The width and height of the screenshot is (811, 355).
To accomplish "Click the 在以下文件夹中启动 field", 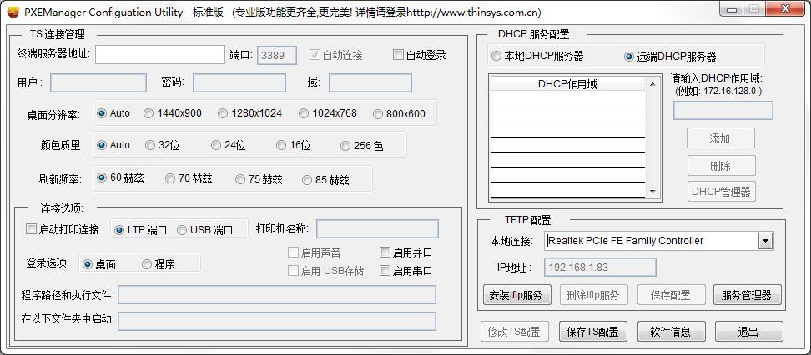I will [x=277, y=322].
